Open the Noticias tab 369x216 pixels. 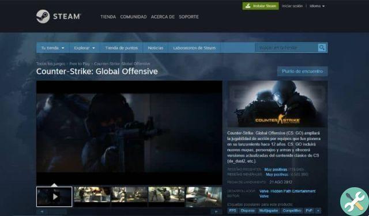pyautogui.click(x=155, y=48)
